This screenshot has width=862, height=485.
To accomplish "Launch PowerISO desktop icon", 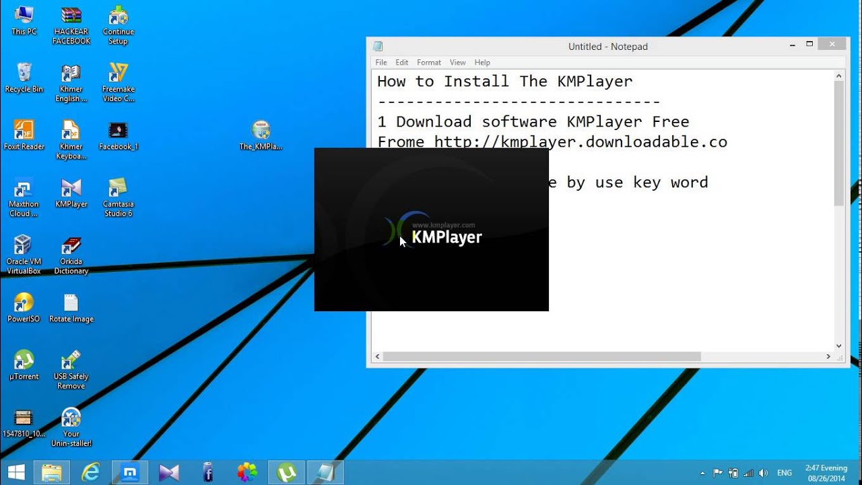I will (x=24, y=307).
